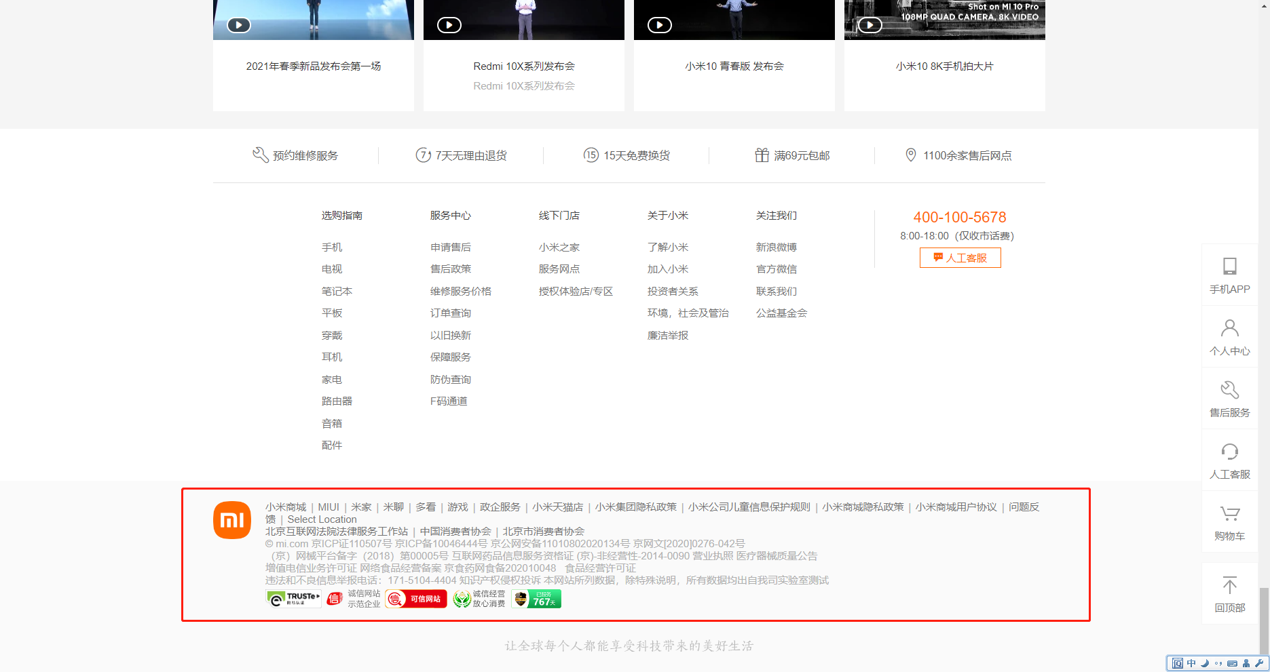Screen dimensions: 1270x672
Task: Open the 新浪微博 follow link
Action: [776, 248]
